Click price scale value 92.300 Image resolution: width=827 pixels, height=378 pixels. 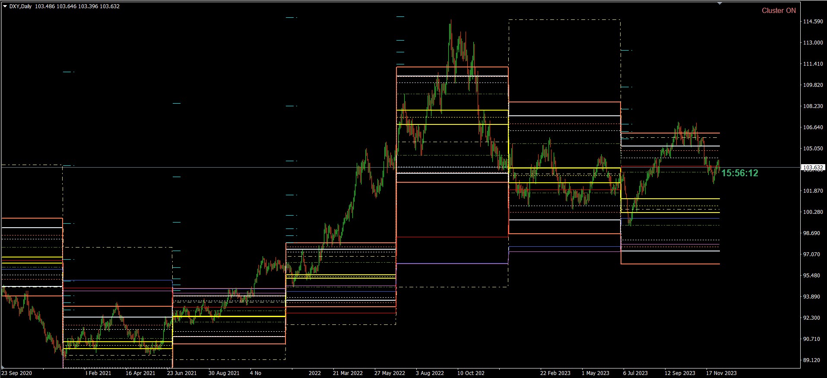click(811, 318)
